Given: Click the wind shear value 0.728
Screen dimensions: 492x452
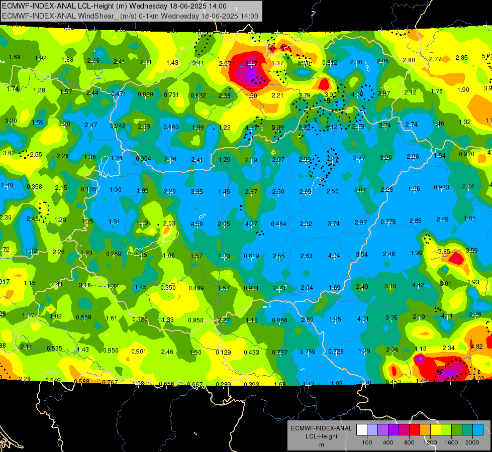Looking at the screenshot, I should (x=336, y=352).
